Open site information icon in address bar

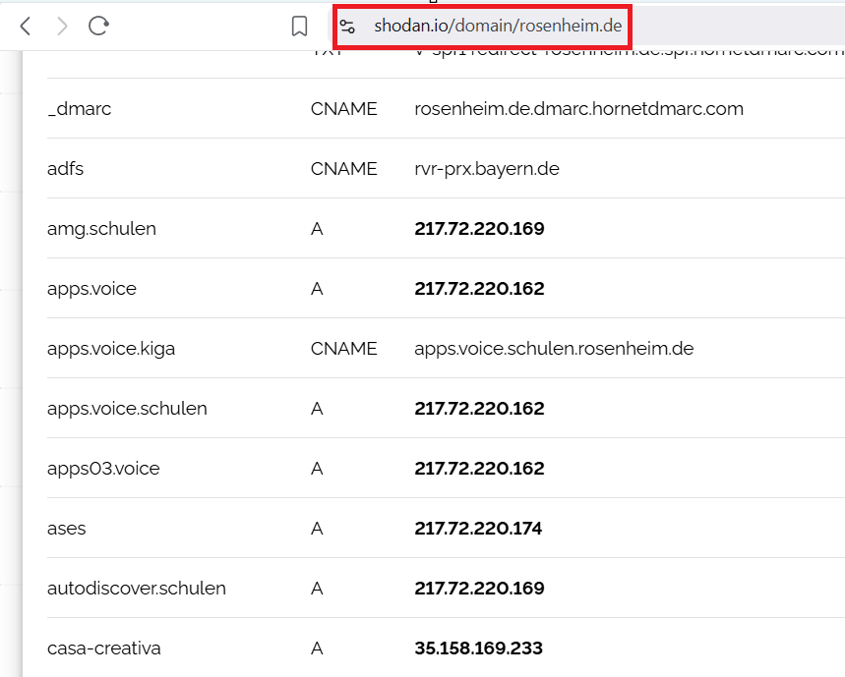click(x=347, y=27)
